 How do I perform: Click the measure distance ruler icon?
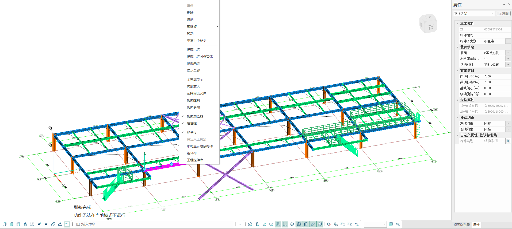(53, 224)
